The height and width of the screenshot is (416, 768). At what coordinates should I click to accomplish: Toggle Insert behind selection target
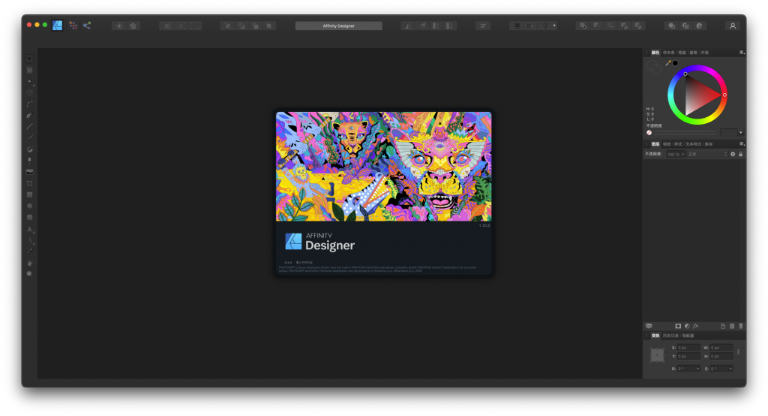click(x=671, y=26)
